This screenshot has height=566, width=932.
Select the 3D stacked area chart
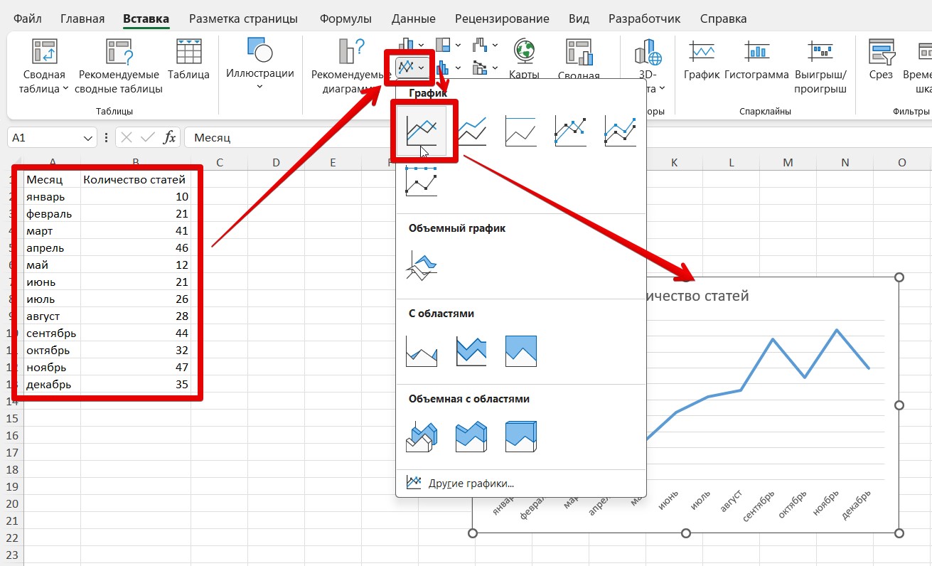[x=471, y=437]
